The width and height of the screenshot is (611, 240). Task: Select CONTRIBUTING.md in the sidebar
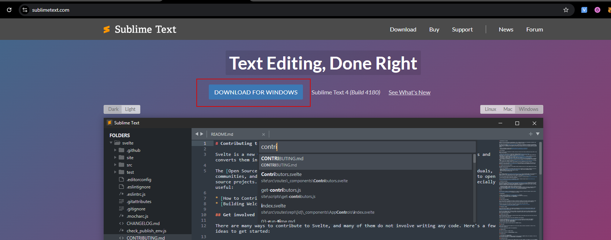146,238
